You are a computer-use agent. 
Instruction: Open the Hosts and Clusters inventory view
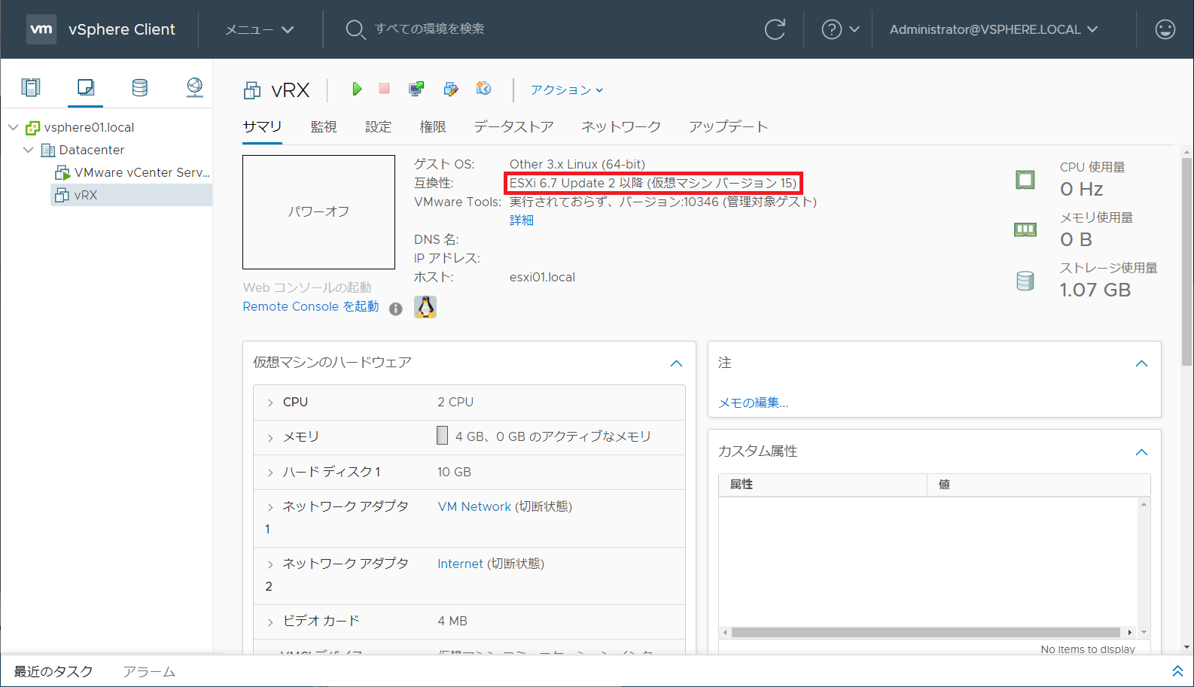coord(31,87)
